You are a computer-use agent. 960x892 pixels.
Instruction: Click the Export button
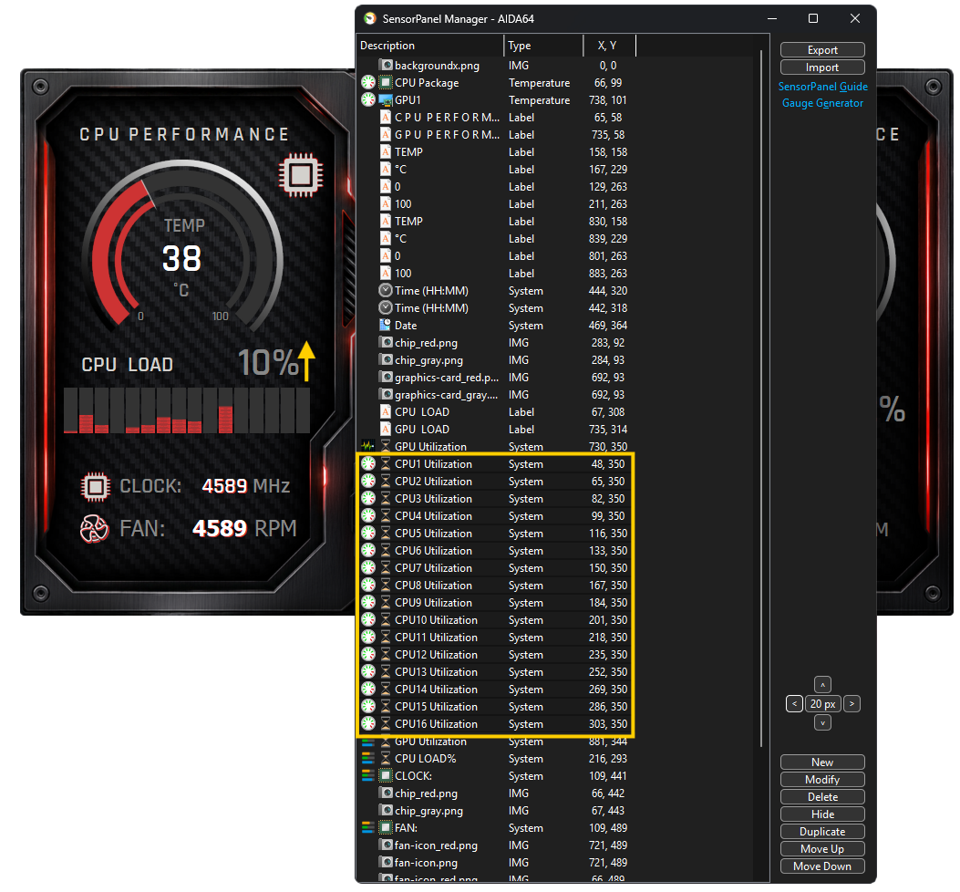822,49
